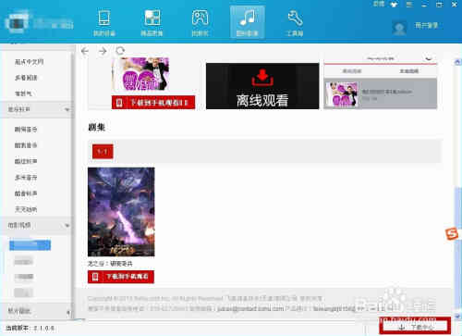Click the app logo at top left
The image size is (462, 336).
(18, 21)
